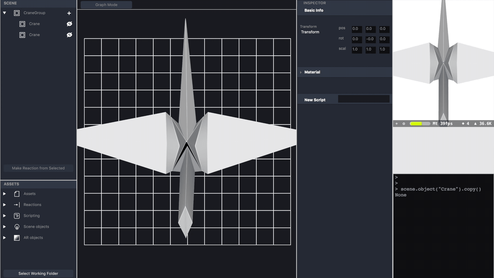Expand the Reactions asset folder
Image resolution: width=494 pixels, height=278 pixels.
point(4,205)
